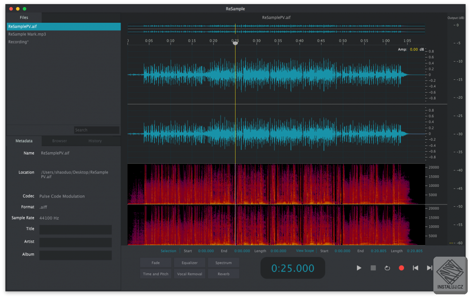Open the Fade effect
This screenshot has width=471, height=298.
click(156, 263)
